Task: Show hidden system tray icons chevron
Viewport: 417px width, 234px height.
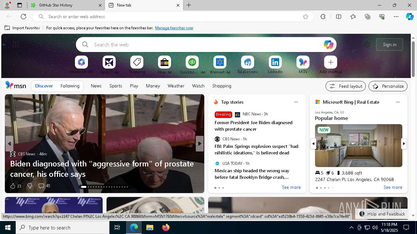Action: click(x=351, y=227)
